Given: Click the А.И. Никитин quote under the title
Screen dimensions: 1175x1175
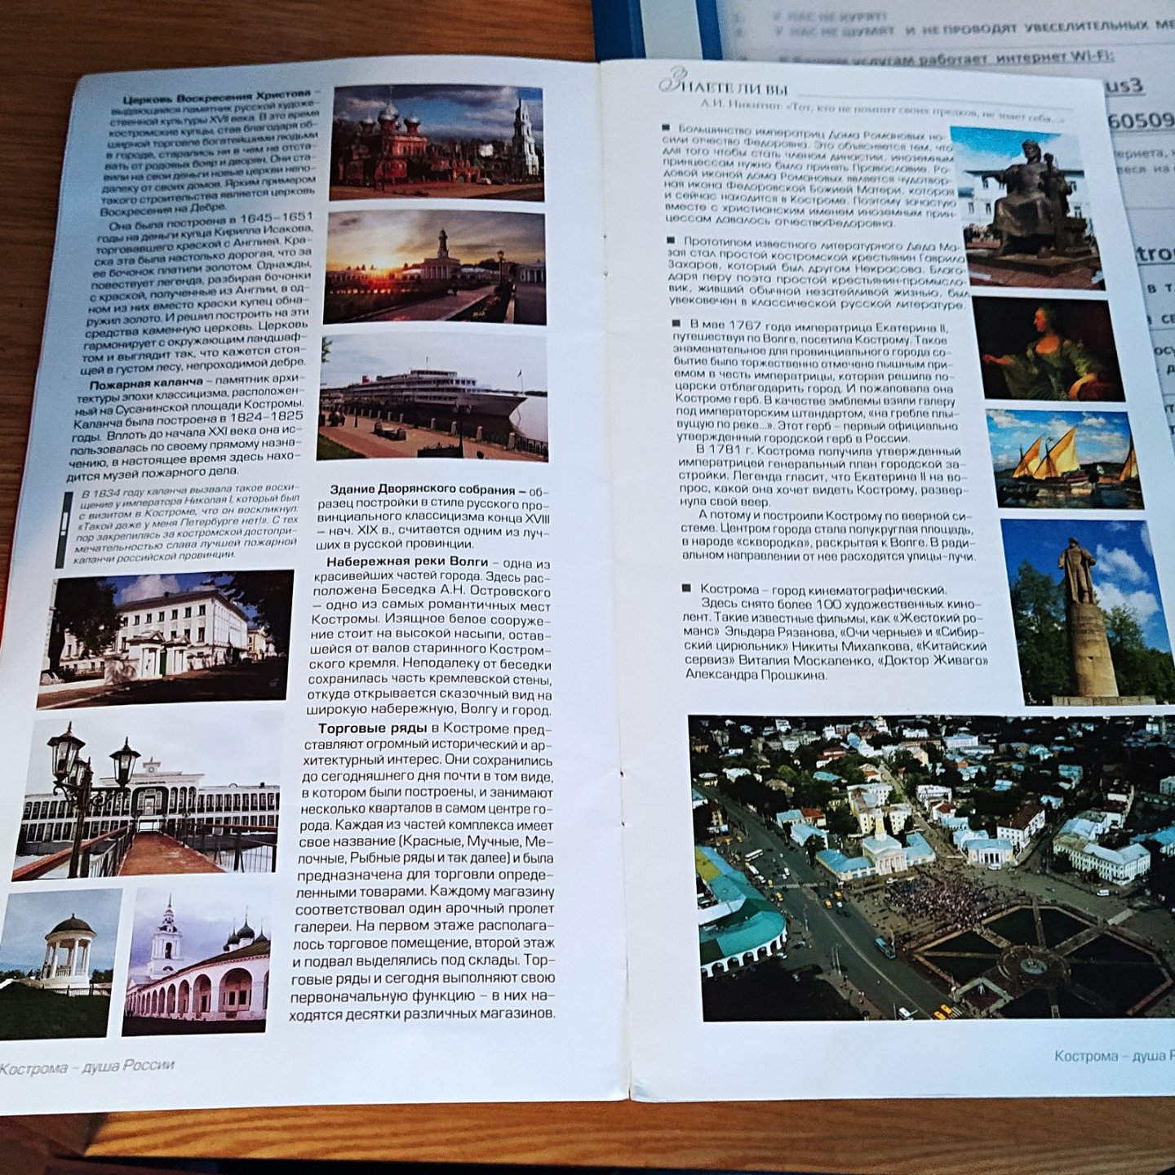Looking at the screenshot, I should [884, 112].
